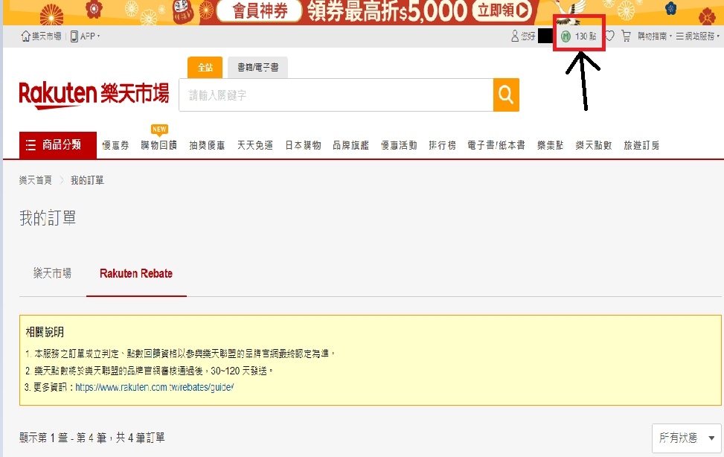The image size is (724, 457).
Task: Click the rebates guide URL link
Action: pyautogui.click(x=155, y=387)
